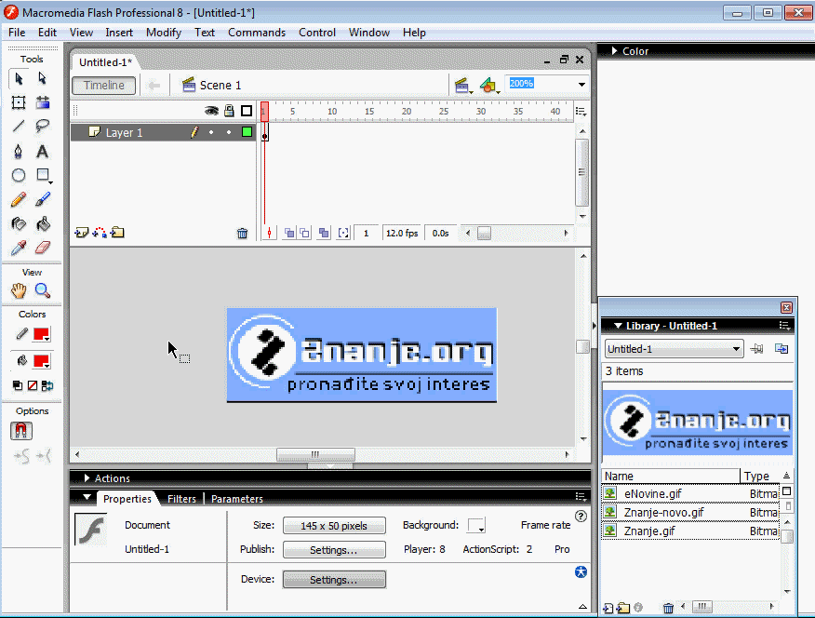Select the Lasso tool

tap(43, 127)
